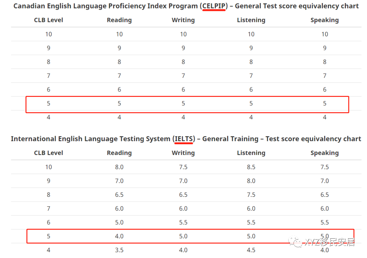
Task: Select the CLB Level header in IELTS table
Action: coord(49,153)
